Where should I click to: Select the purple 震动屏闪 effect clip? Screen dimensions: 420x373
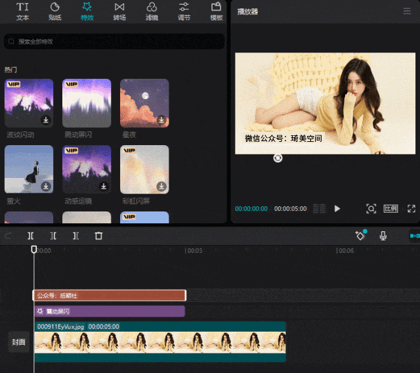[x=110, y=311]
